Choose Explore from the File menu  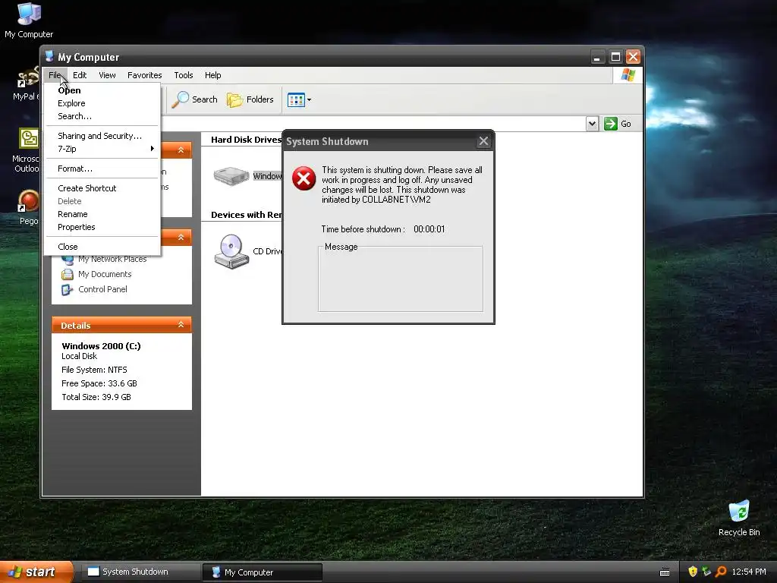[102, 103]
